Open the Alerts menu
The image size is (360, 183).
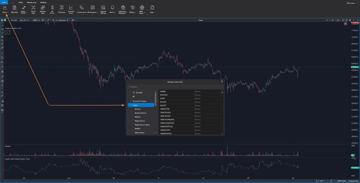pos(112,9)
